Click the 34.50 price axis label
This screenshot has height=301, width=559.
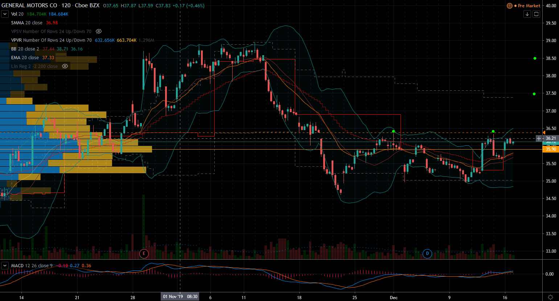tap(551, 199)
